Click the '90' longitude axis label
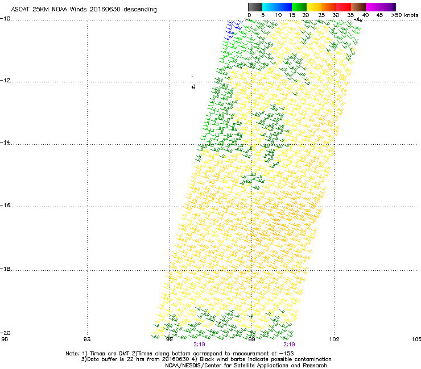Viewport: 421px width, 369px height. 5,339
